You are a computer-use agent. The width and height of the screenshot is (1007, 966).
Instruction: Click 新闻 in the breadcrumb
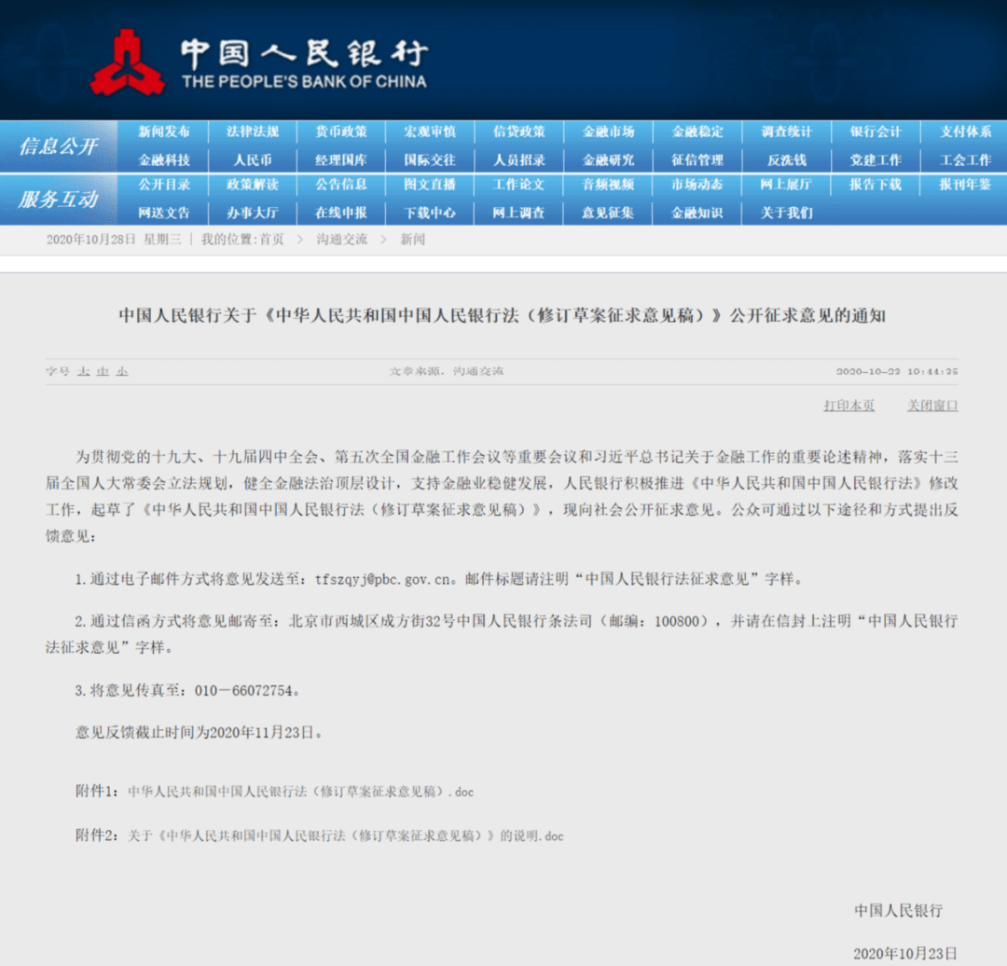pyautogui.click(x=413, y=240)
